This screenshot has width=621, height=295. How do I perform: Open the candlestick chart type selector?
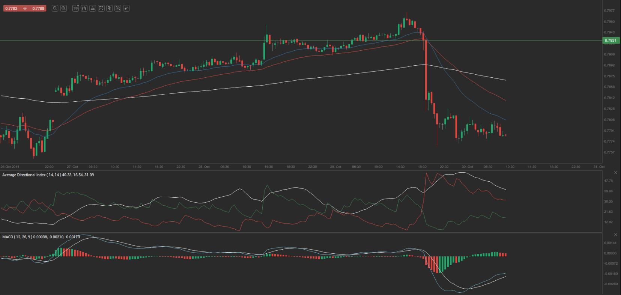click(84, 8)
